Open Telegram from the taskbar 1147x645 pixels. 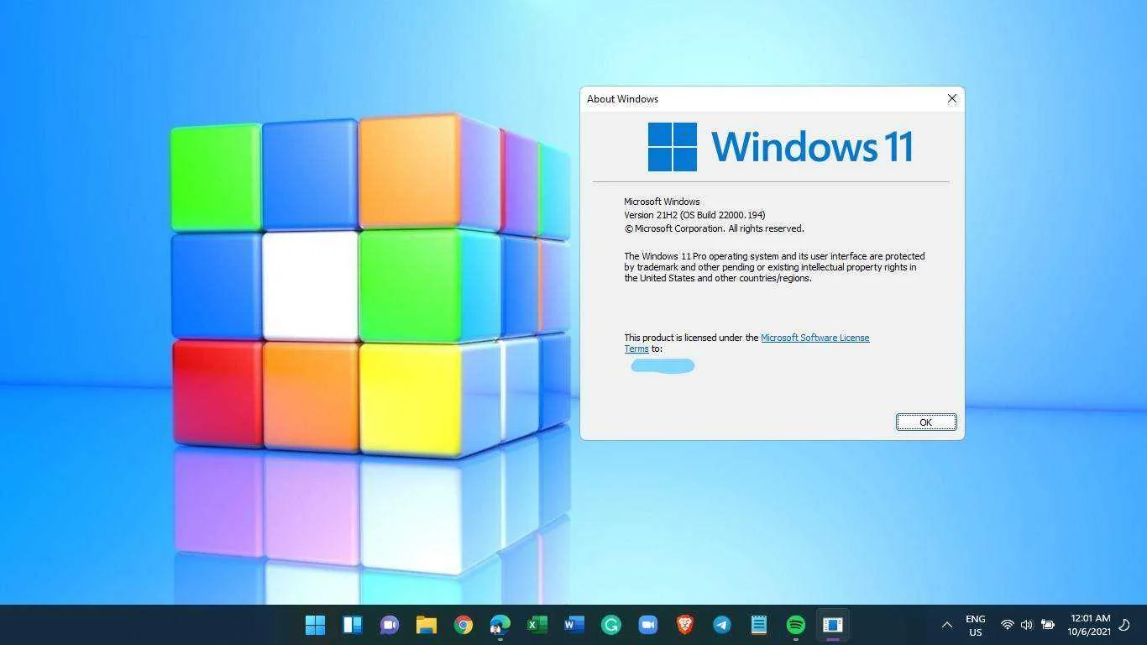[x=722, y=625]
